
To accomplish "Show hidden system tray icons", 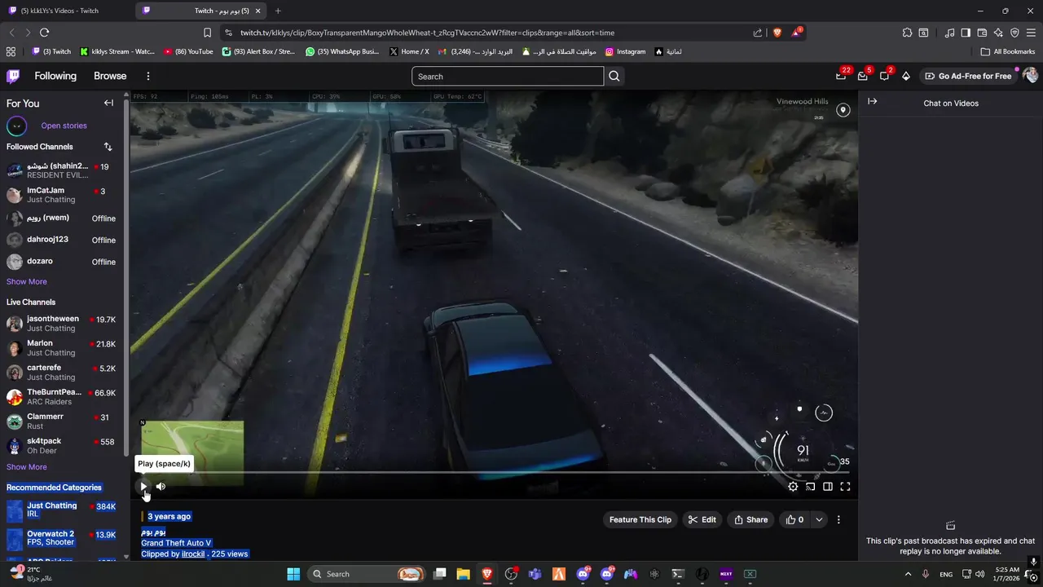I will tap(908, 574).
